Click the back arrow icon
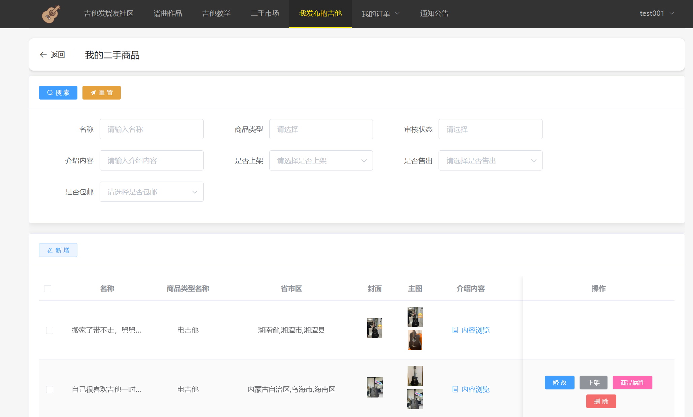 pos(43,55)
